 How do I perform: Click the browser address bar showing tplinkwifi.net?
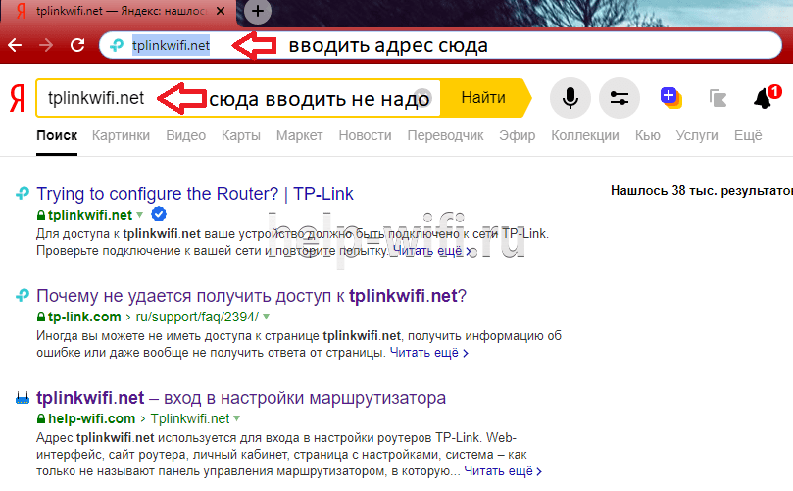click(x=440, y=45)
